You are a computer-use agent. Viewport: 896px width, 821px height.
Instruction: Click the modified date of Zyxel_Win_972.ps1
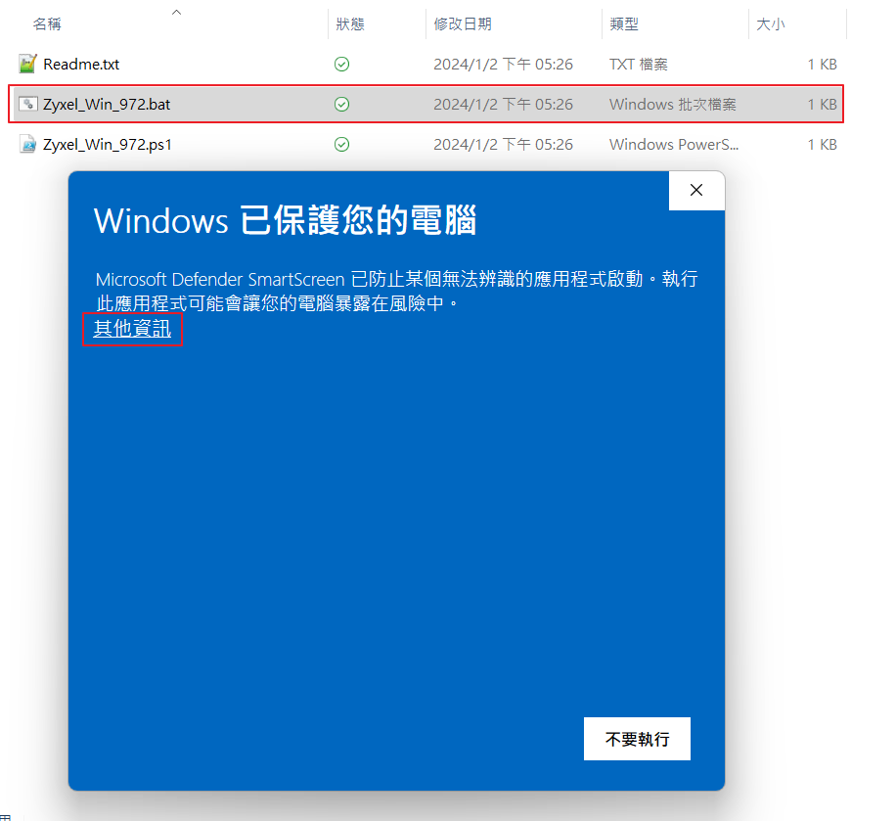(503, 144)
